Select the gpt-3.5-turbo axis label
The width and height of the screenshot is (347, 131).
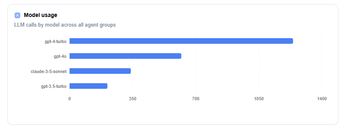click(x=54, y=87)
